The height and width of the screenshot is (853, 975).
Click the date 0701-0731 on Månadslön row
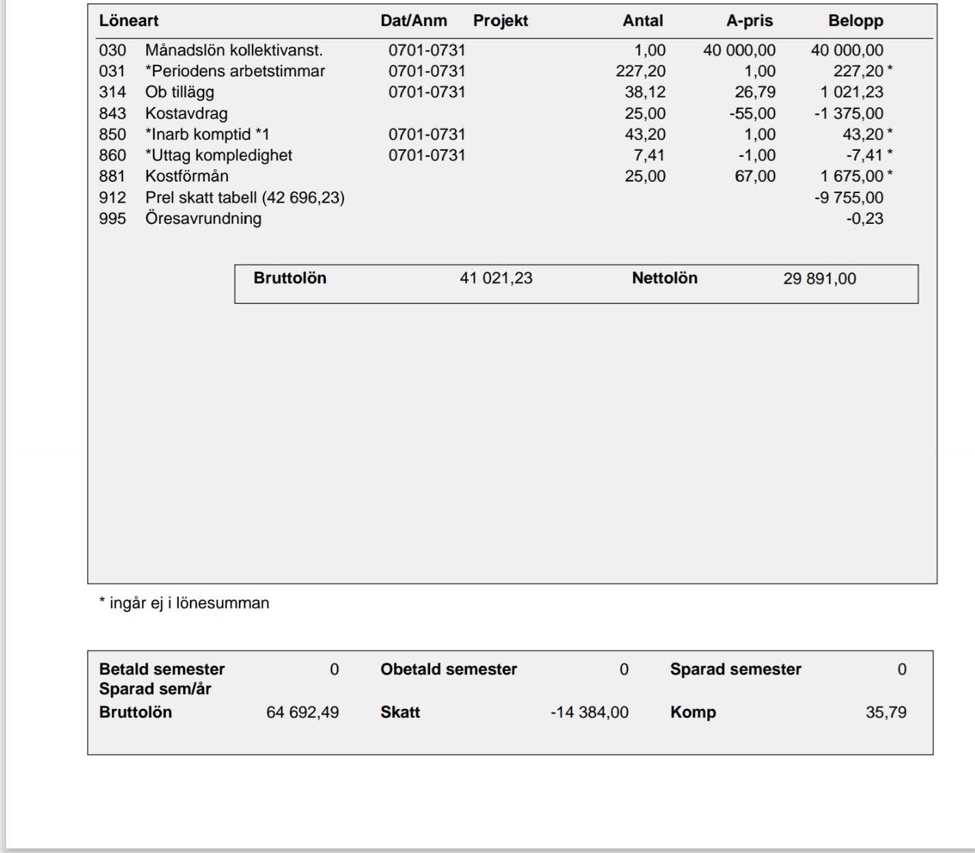pos(427,50)
